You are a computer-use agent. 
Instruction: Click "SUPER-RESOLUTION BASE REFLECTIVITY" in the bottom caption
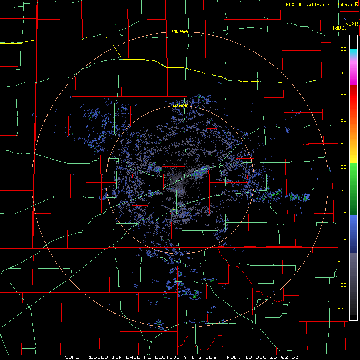pyautogui.click(x=126, y=357)
